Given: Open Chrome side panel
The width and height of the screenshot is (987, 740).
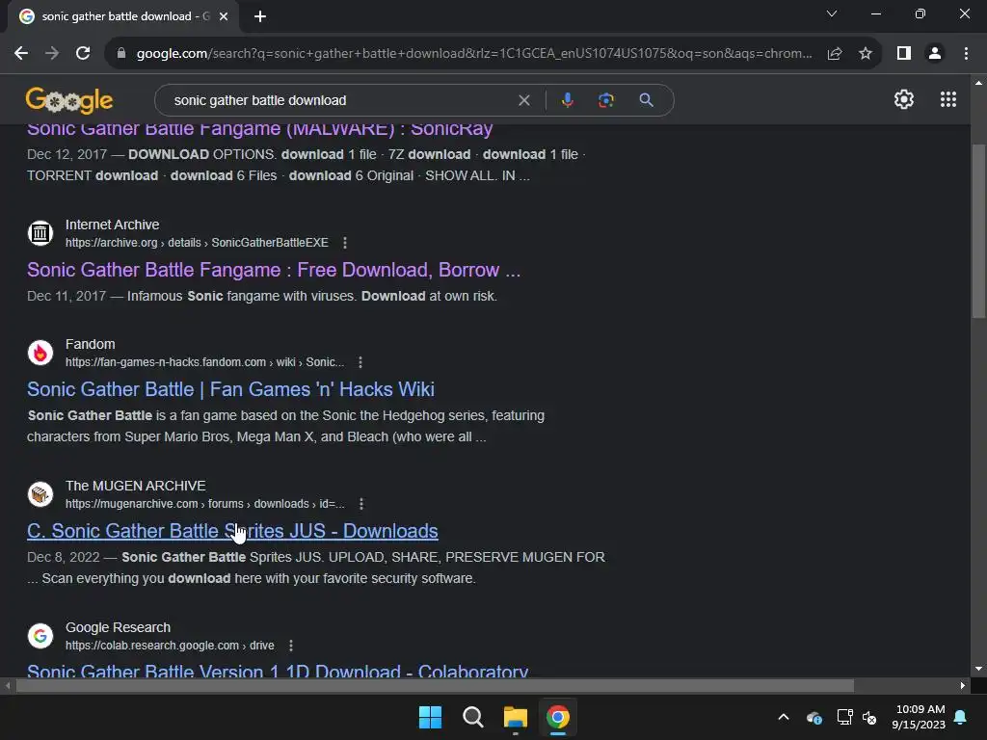Looking at the screenshot, I should (x=904, y=54).
